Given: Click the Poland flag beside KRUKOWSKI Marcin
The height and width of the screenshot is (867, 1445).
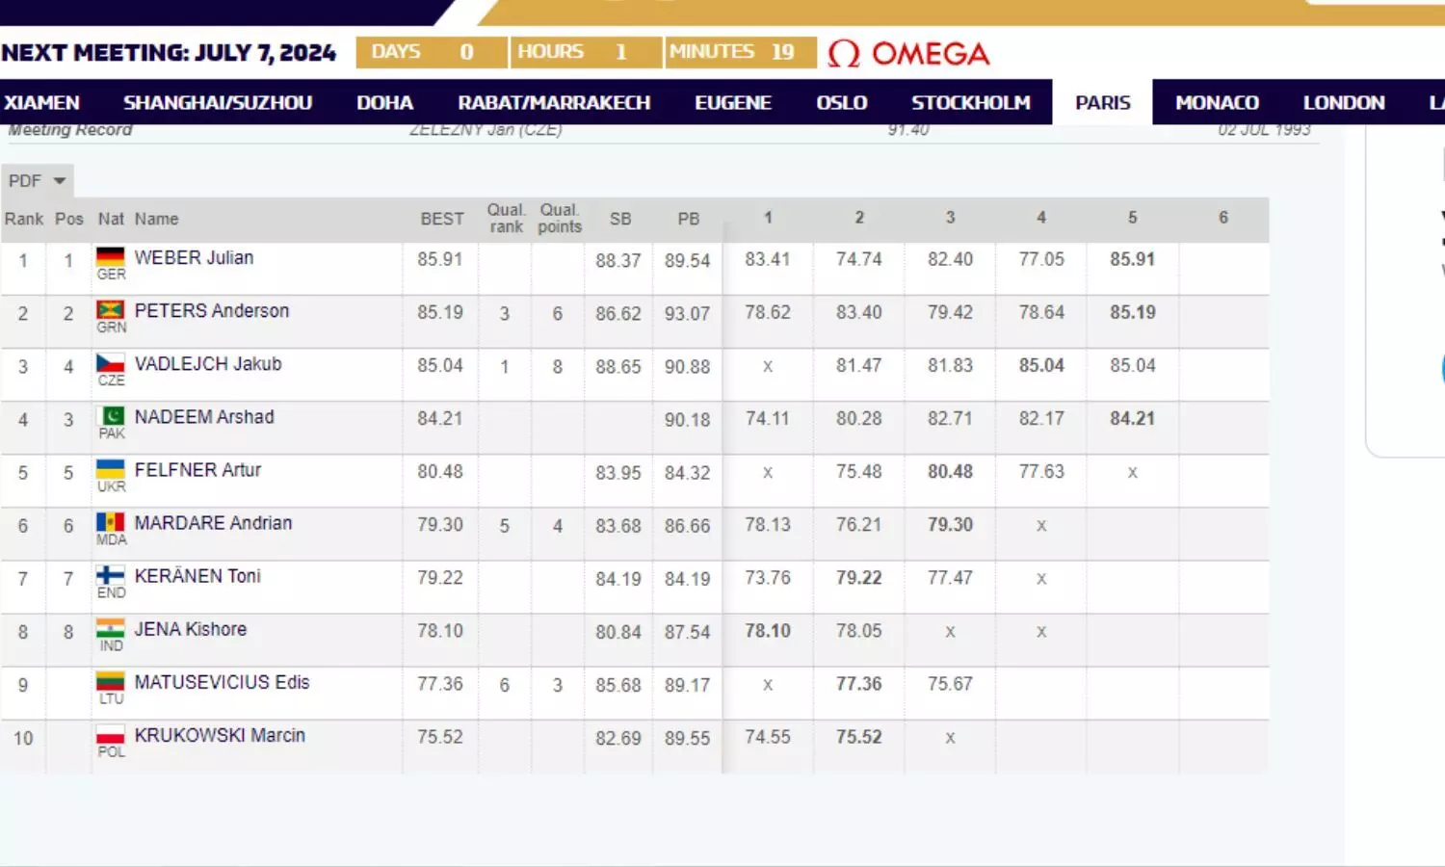Looking at the screenshot, I should (x=111, y=734).
